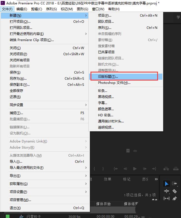The height and width of the screenshot is (218, 181).
Task: Open the 剪辑(C) menu
Action: pyautogui.click(x=37, y=9)
